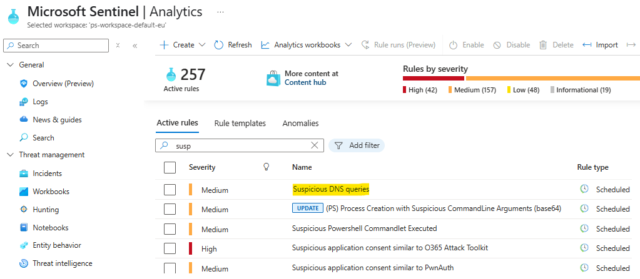Tick the select-all checkbox in table header
Screen dimensions: 640x279
tap(170, 167)
